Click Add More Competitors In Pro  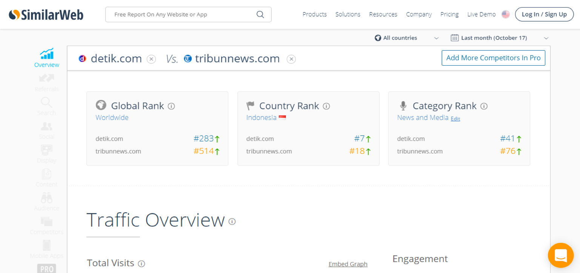tap(493, 58)
